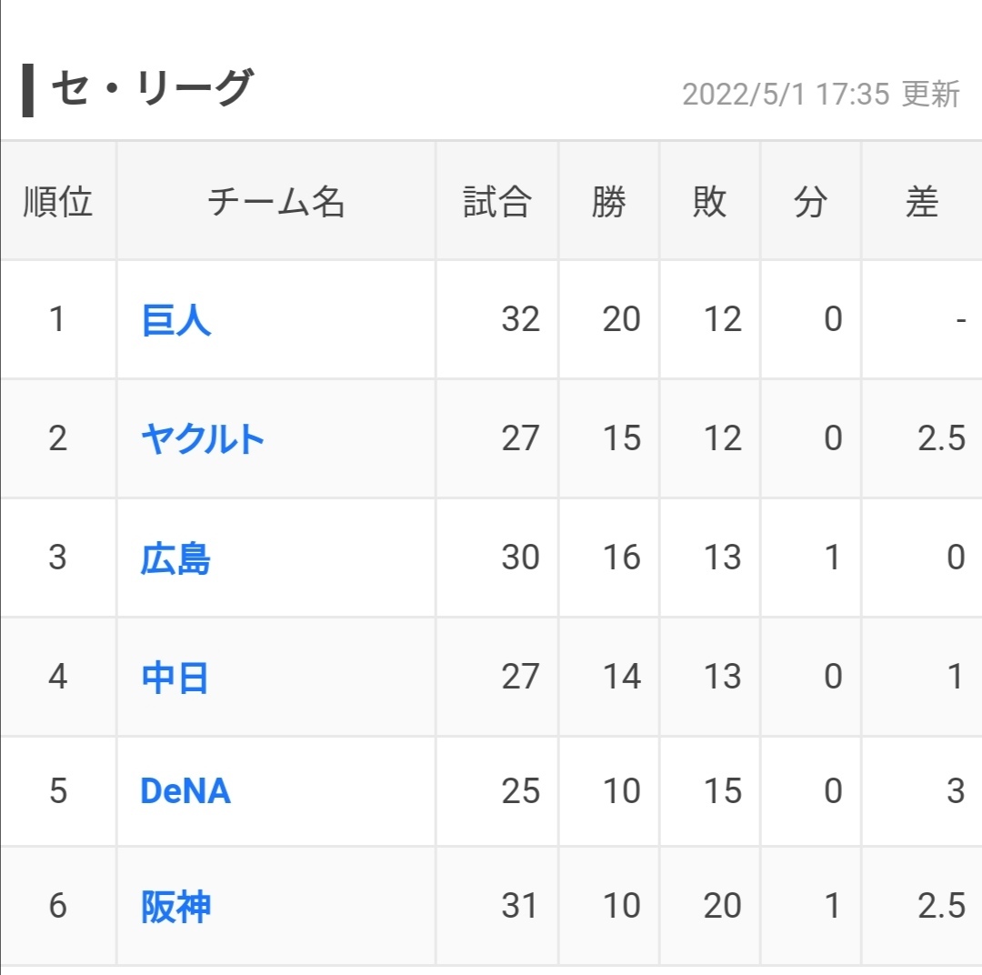982x975 pixels.
Task: Click the 敗 column header
Action: tap(709, 201)
